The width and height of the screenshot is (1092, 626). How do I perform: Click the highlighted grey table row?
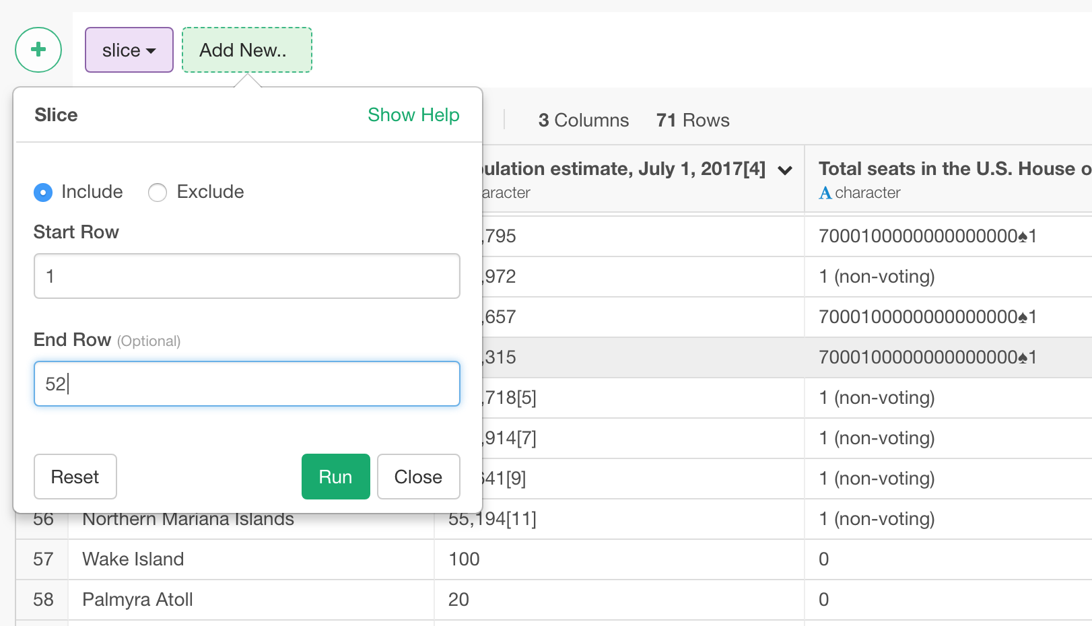[x=673, y=357]
